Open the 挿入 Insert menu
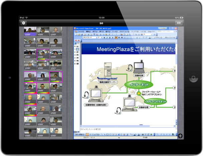 (101, 32)
